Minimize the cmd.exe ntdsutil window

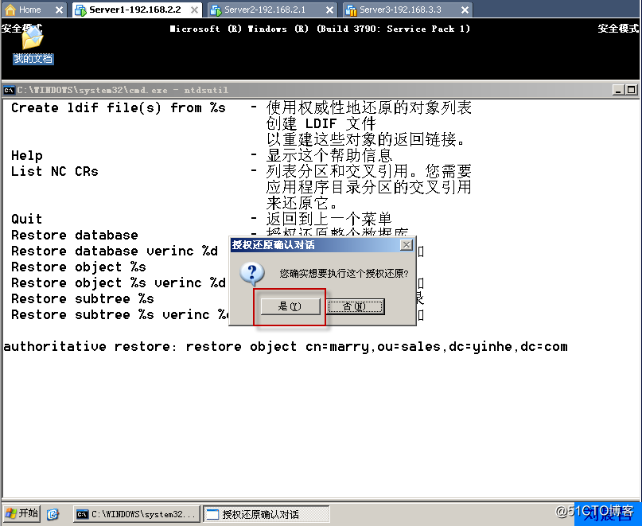point(618,90)
